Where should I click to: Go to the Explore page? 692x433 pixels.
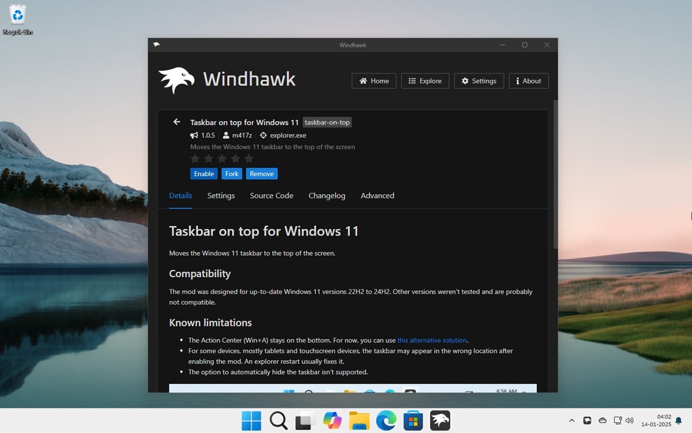(x=425, y=81)
